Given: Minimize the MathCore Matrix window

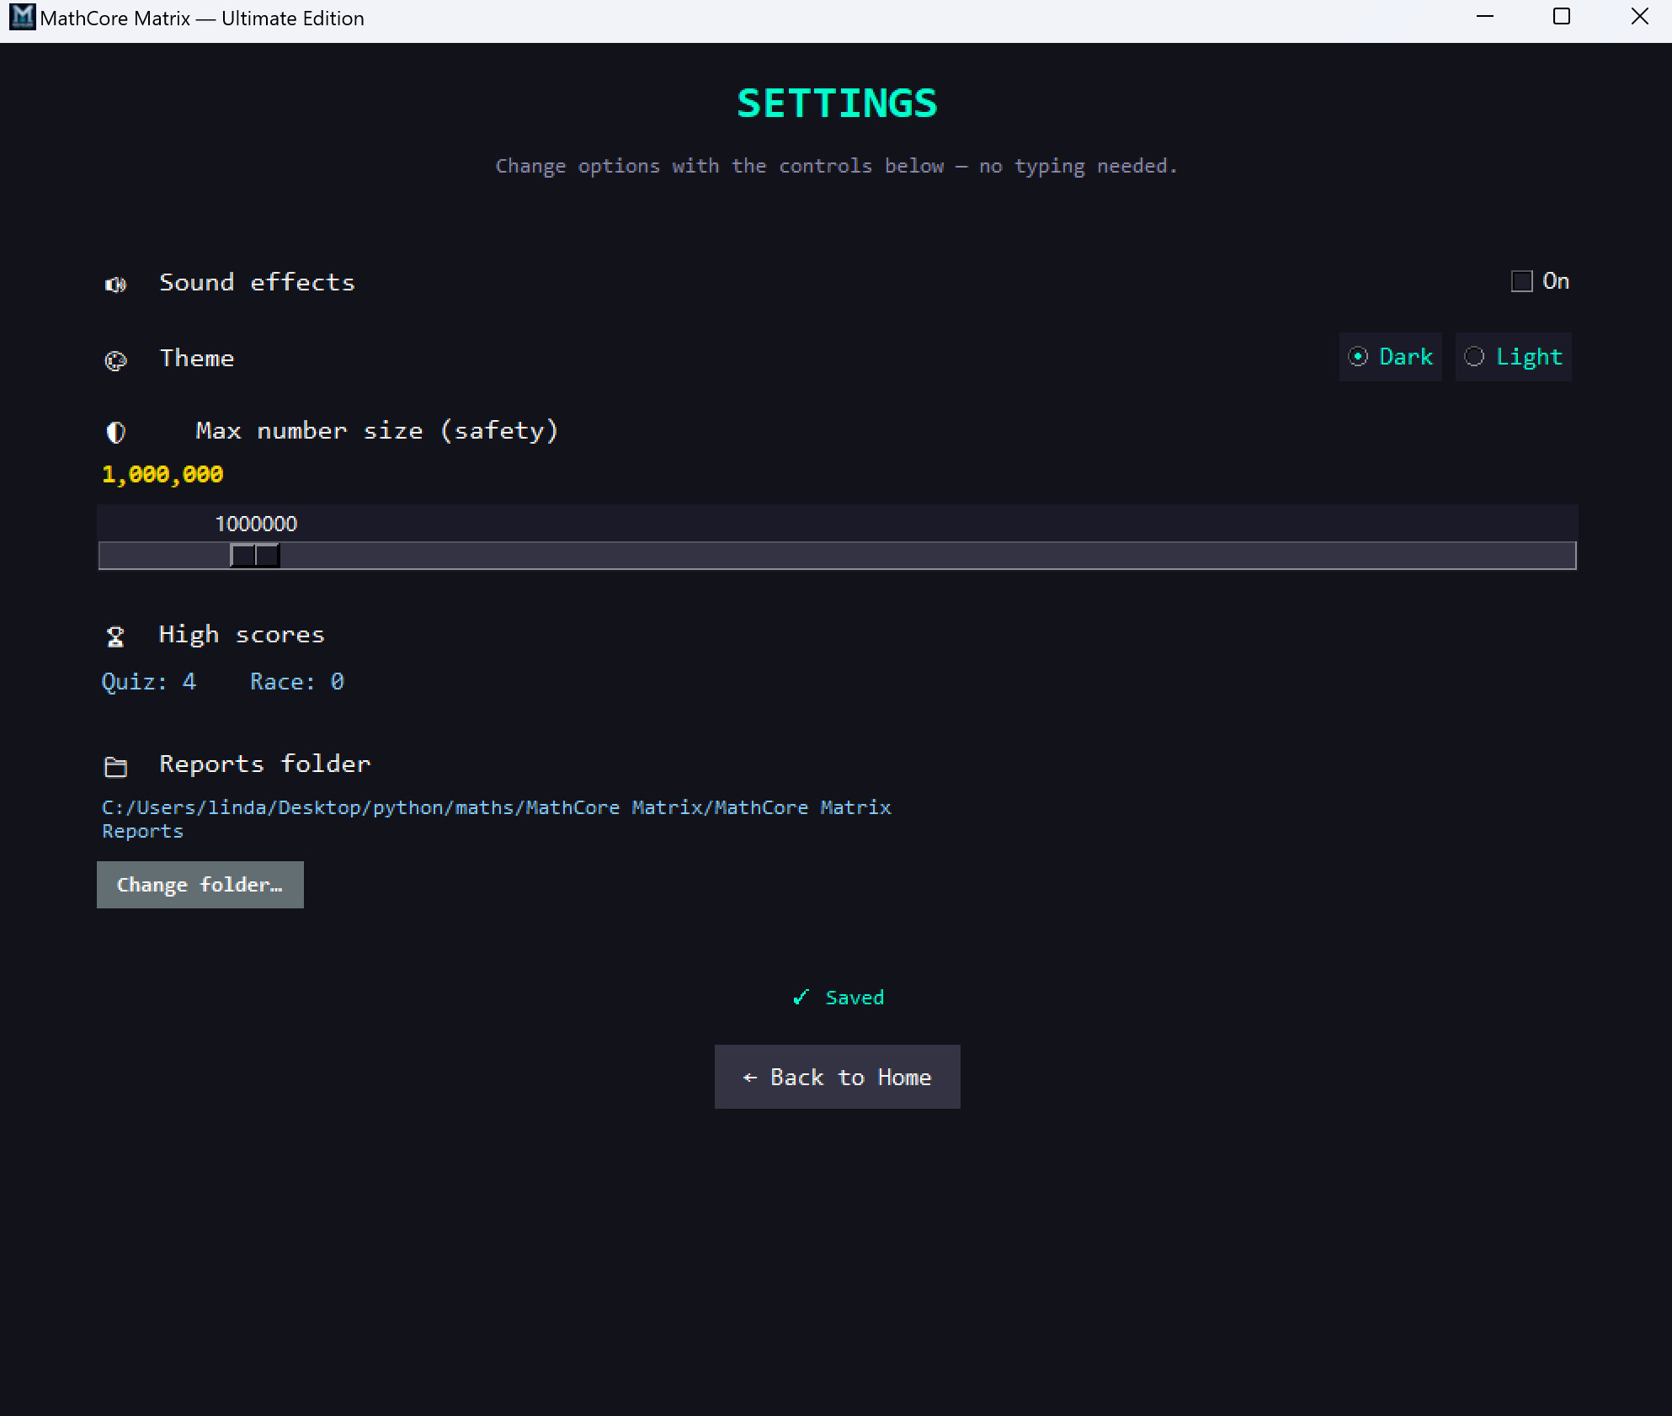Looking at the screenshot, I should (1485, 17).
